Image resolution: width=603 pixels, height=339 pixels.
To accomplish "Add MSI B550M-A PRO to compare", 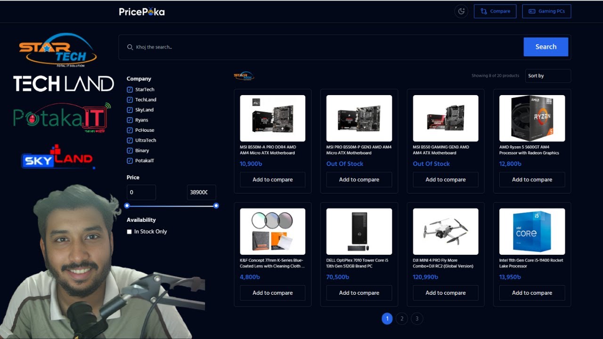I will coord(272,179).
